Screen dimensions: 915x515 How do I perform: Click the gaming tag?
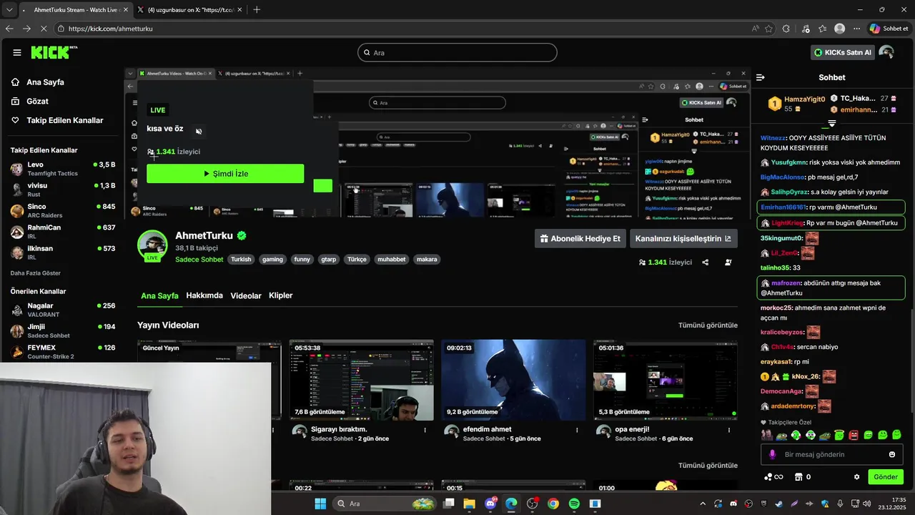click(x=272, y=260)
